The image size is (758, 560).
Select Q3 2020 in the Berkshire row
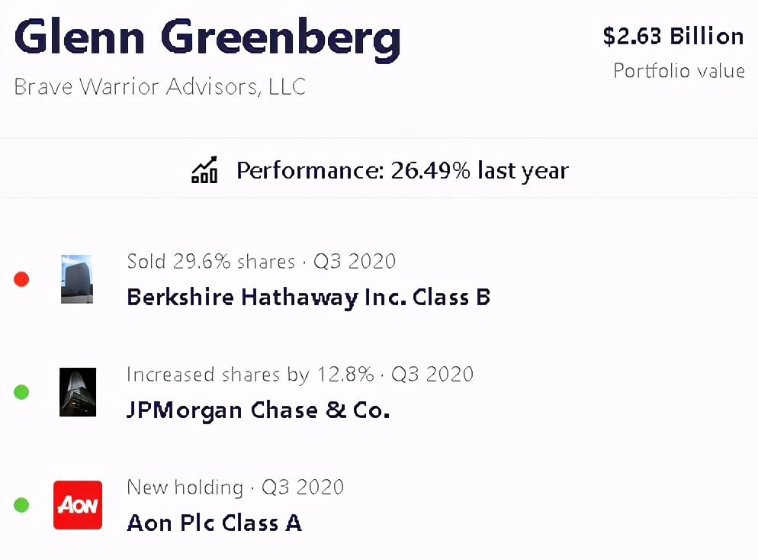(x=355, y=262)
